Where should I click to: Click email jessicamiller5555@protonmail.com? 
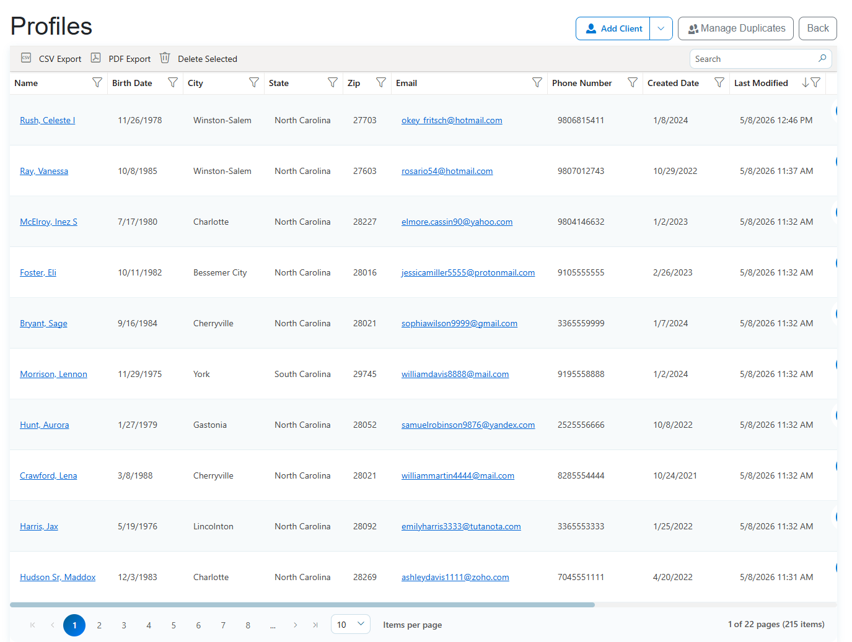point(468,272)
